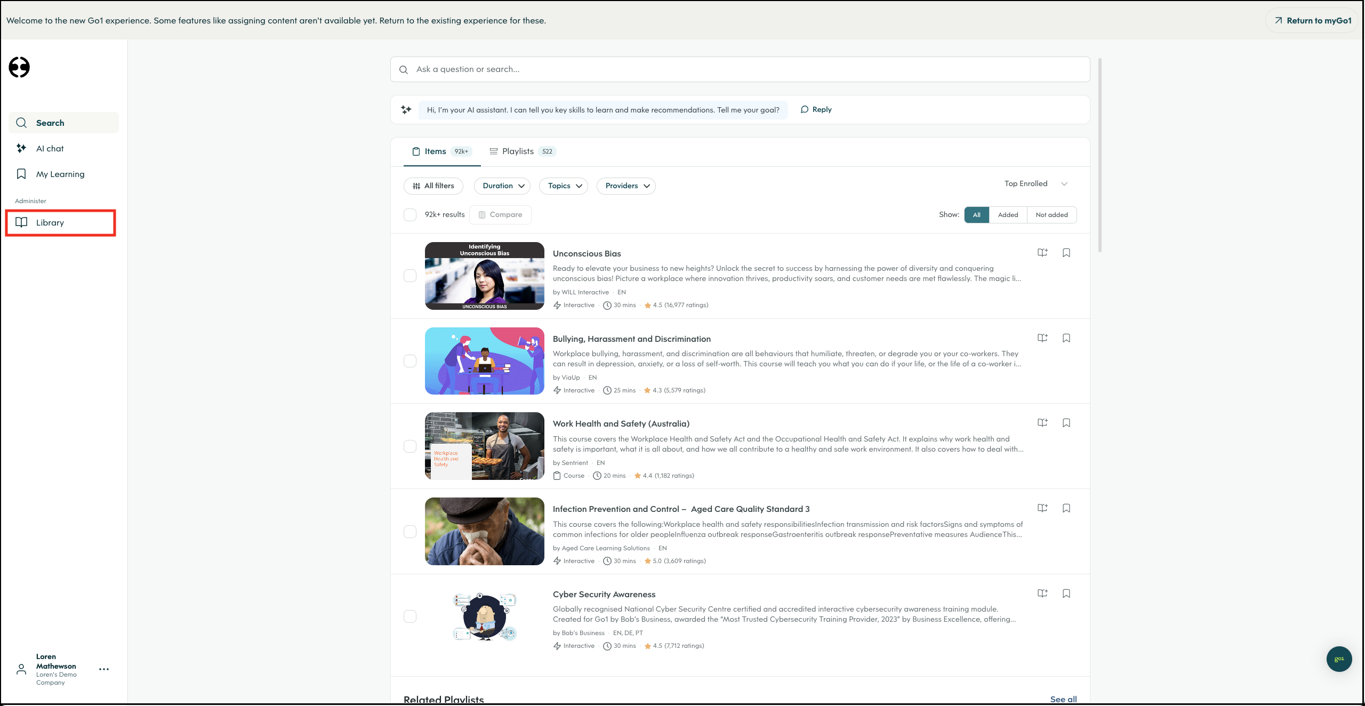Show only Not added items
The height and width of the screenshot is (706, 1365).
coord(1051,215)
